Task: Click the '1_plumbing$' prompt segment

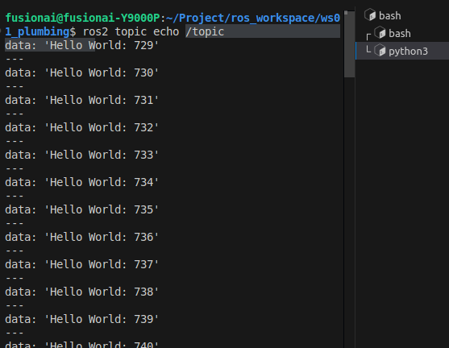Action: (x=40, y=31)
